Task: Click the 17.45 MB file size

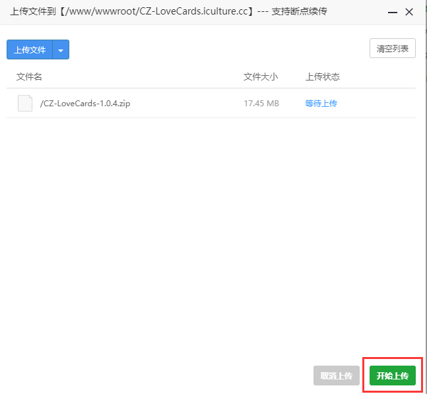Action: pyautogui.click(x=261, y=104)
